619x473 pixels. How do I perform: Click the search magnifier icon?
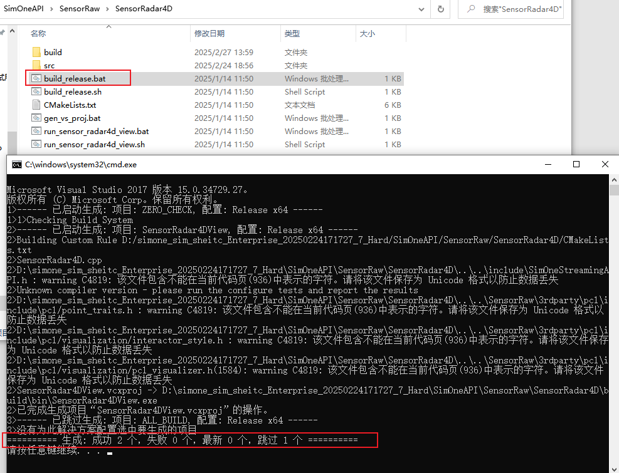click(x=470, y=9)
